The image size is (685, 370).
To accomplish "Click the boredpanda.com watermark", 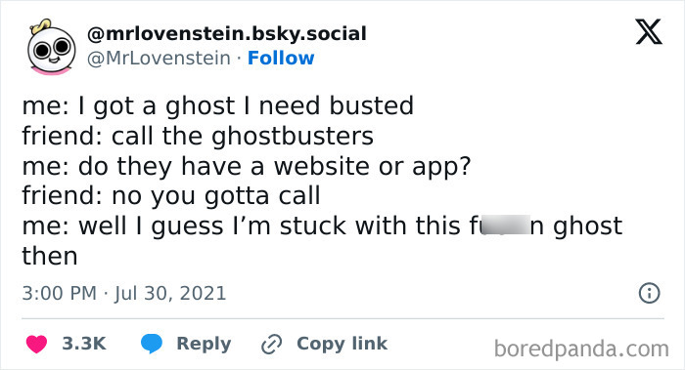I will coord(581,349).
